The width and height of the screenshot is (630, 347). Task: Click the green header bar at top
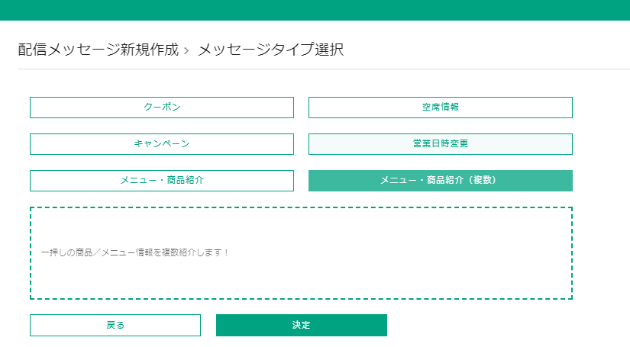pos(315,10)
